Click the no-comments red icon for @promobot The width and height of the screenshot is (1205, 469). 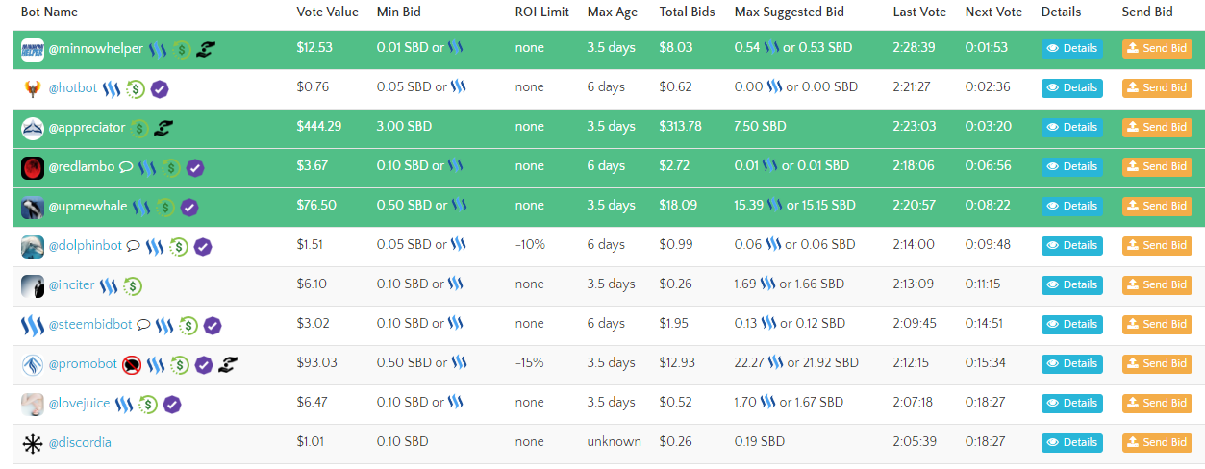click(x=132, y=364)
